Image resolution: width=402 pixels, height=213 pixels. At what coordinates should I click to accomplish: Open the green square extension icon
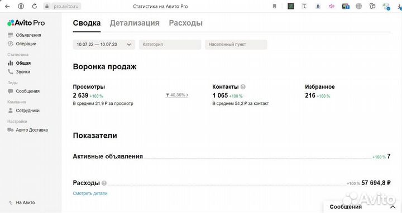coord(290,6)
